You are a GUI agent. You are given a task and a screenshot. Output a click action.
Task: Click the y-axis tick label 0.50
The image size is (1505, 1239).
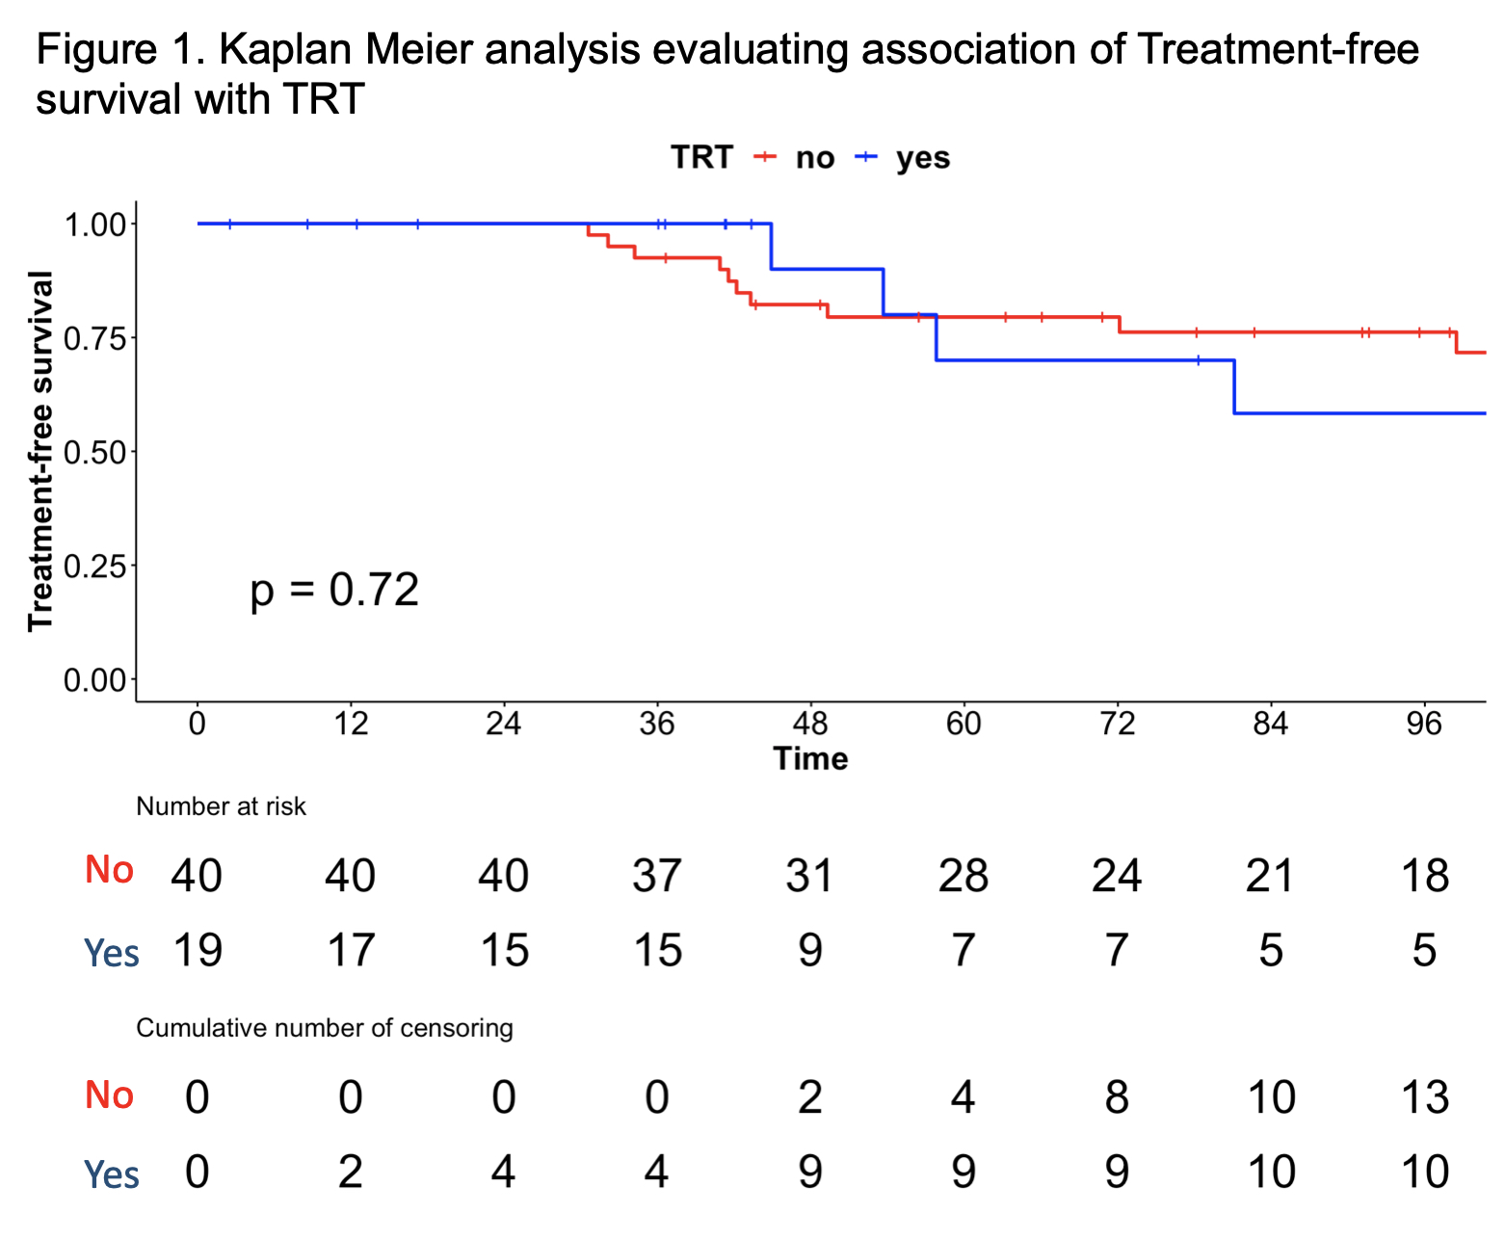pyautogui.click(x=94, y=452)
